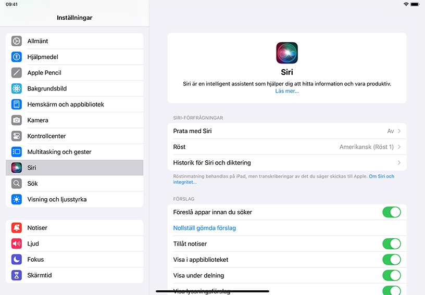Tap the Kamera icon in sidebar

[17, 120]
